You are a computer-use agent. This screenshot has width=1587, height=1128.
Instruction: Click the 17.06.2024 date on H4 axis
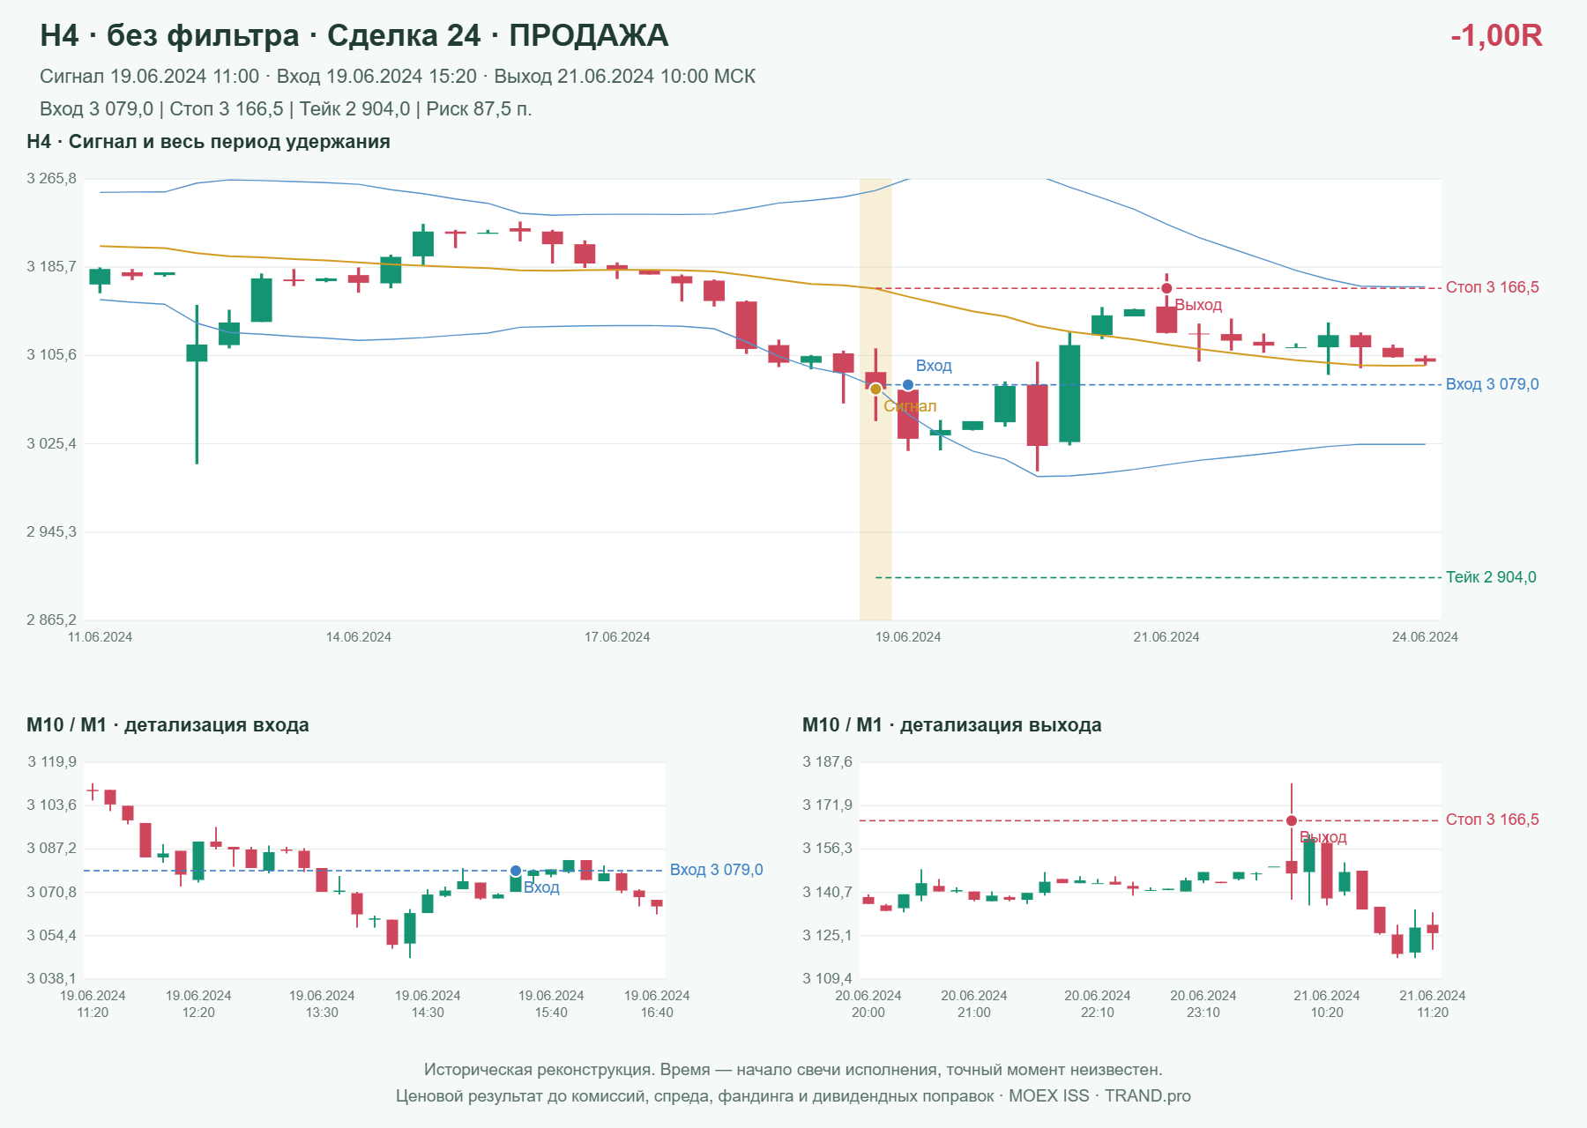617,637
